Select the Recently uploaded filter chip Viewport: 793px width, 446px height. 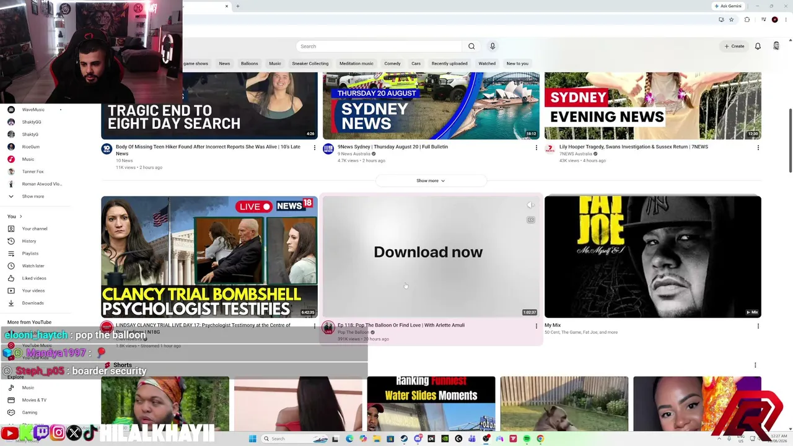[x=450, y=63]
